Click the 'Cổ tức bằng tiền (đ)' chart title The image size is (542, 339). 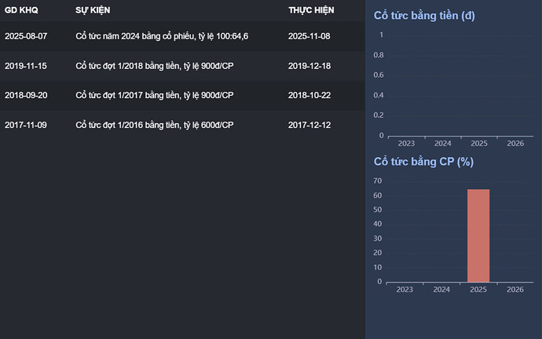coord(424,16)
